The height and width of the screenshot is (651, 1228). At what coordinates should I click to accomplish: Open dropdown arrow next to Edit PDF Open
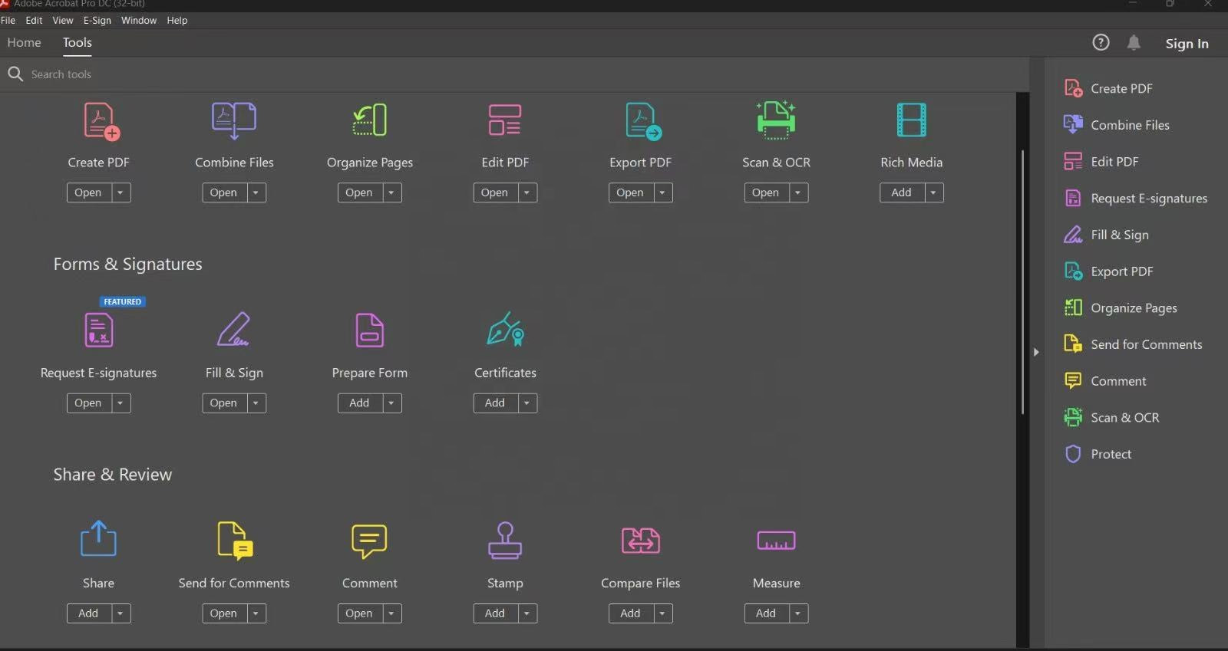527,192
